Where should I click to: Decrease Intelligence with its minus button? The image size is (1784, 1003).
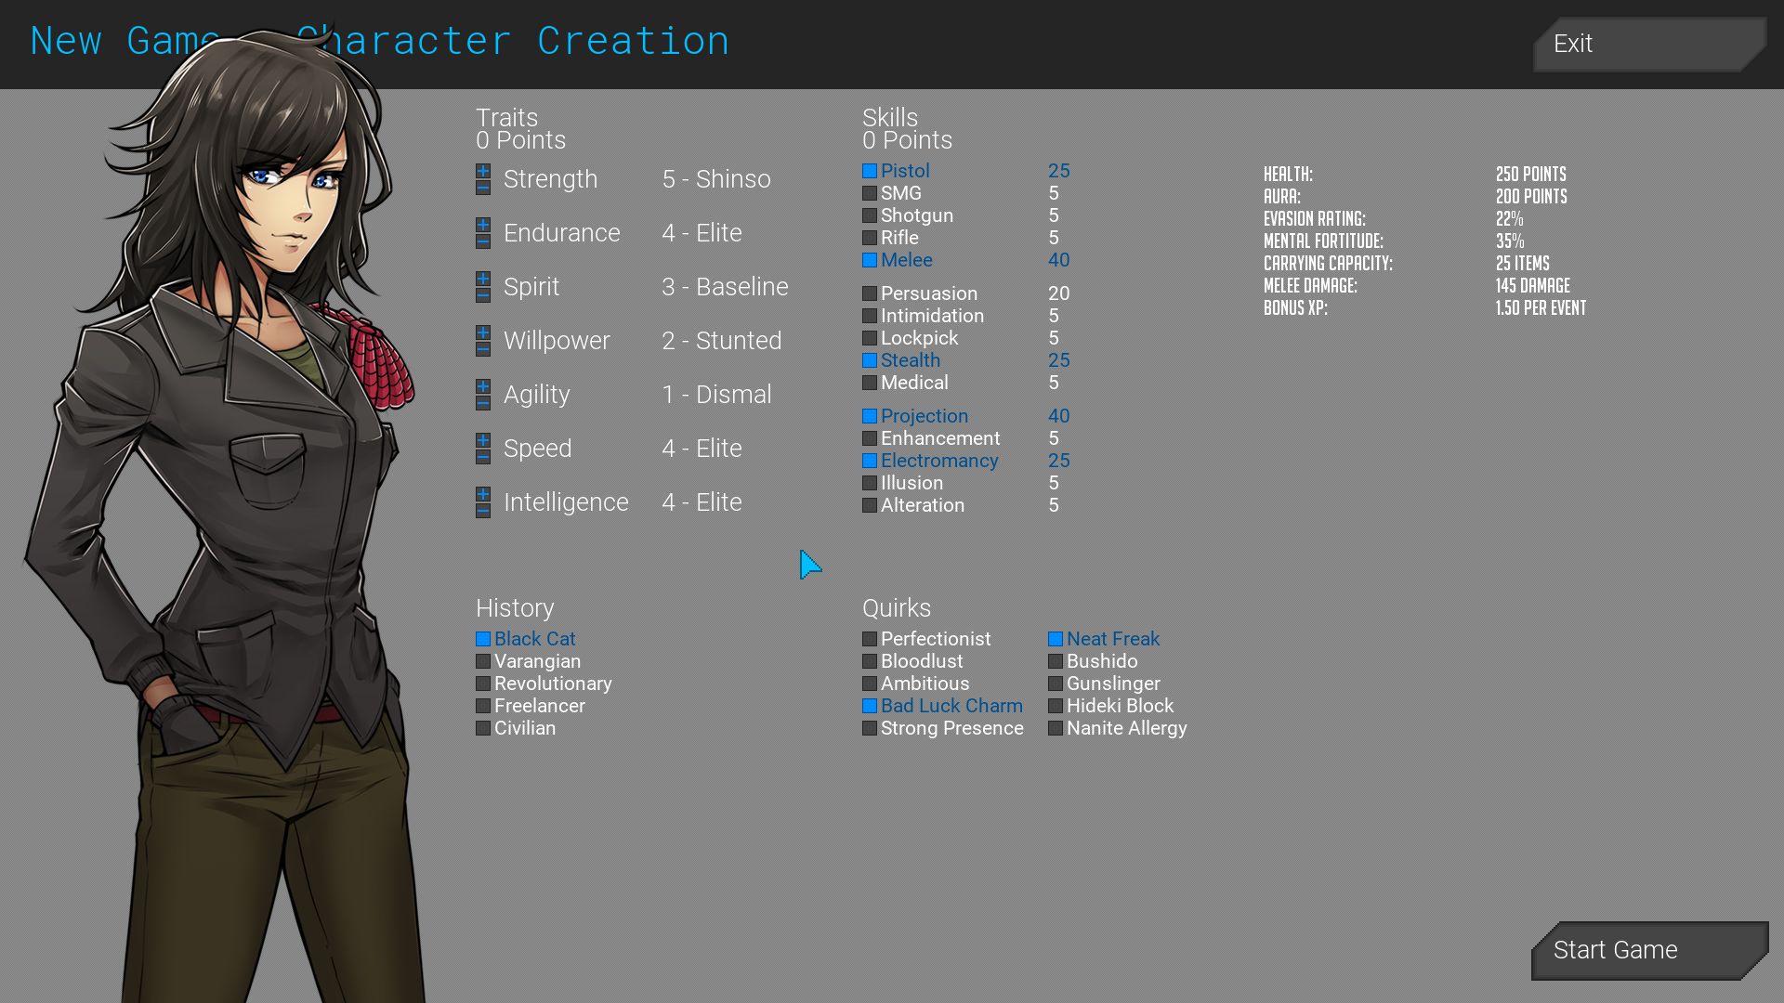pyautogui.click(x=483, y=511)
